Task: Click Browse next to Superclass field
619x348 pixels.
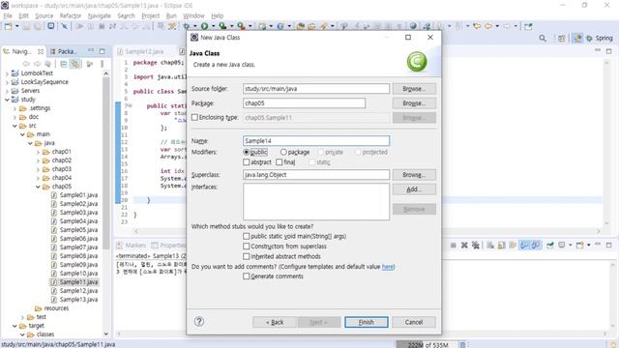Action: pyautogui.click(x=414, y=174)
